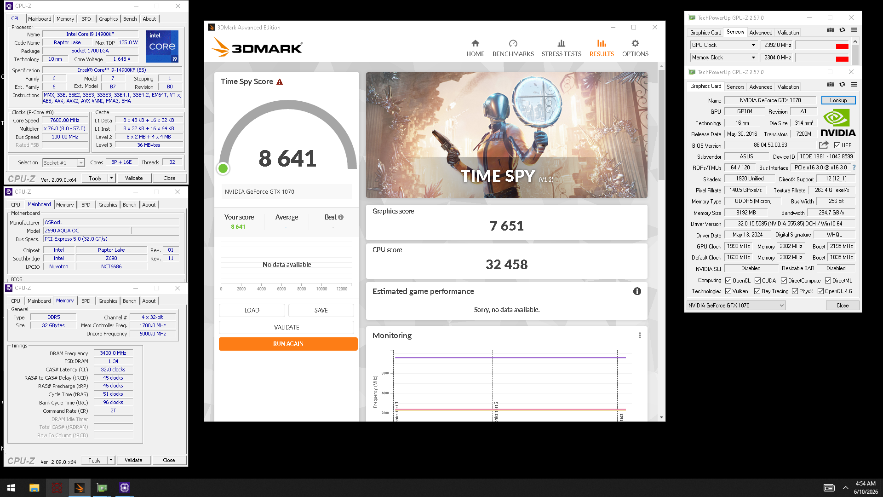Click the RUN AGAIN button

point(288,344)
